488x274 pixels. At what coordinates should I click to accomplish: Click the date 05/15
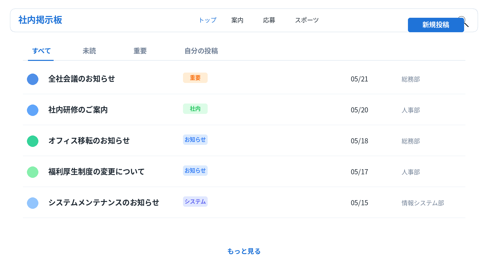pos(359,203)
